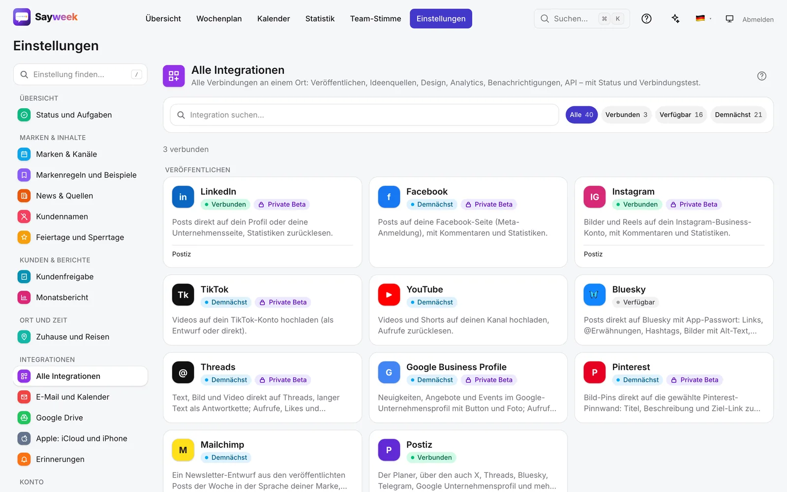Click the Pinterest card icon
The width and height of the screenshot is (787, 492).
[x=595, y=372]
